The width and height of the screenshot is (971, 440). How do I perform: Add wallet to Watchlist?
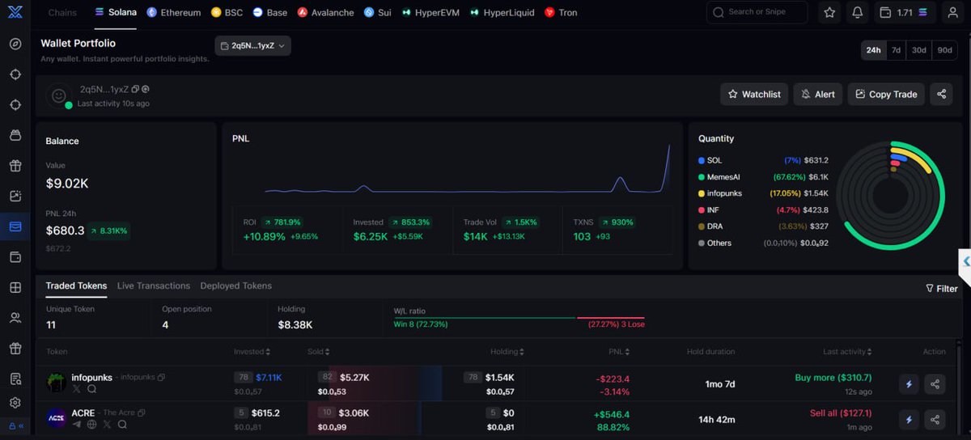754,94
